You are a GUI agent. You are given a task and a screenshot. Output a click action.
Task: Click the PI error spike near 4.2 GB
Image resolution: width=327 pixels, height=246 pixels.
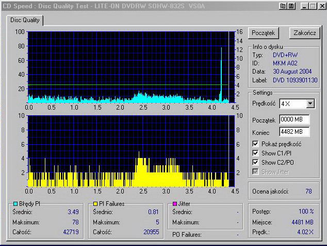222,72
